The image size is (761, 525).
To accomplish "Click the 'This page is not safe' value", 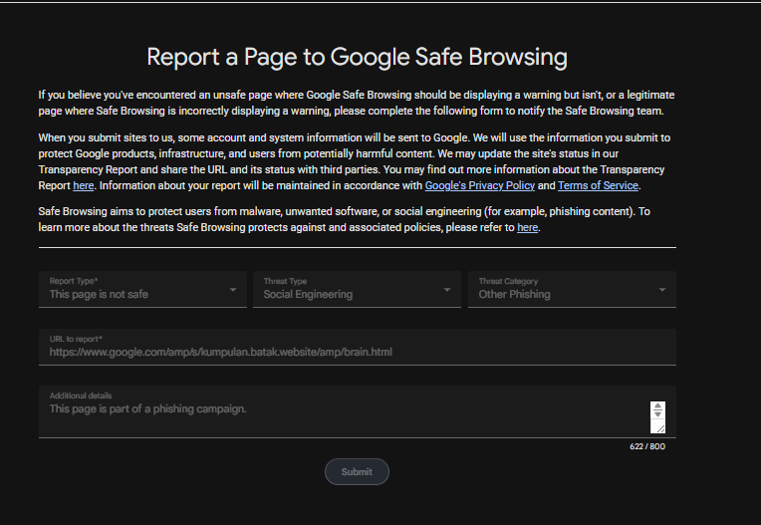I will coord(99,294).
